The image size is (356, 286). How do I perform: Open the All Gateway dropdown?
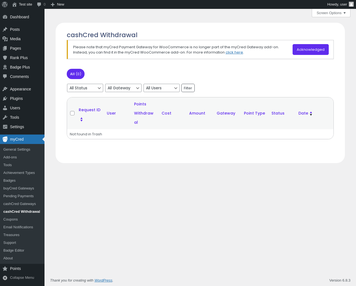(x=123, y=88)
